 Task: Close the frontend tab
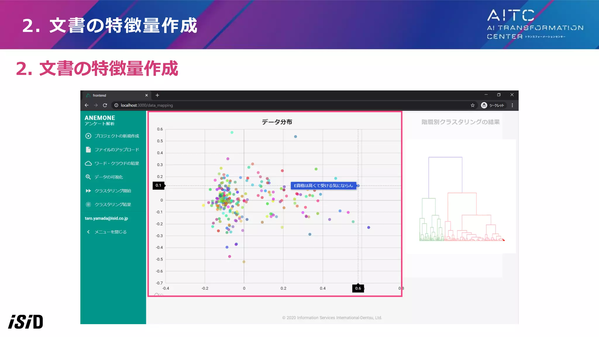click(x=147, y=95)
